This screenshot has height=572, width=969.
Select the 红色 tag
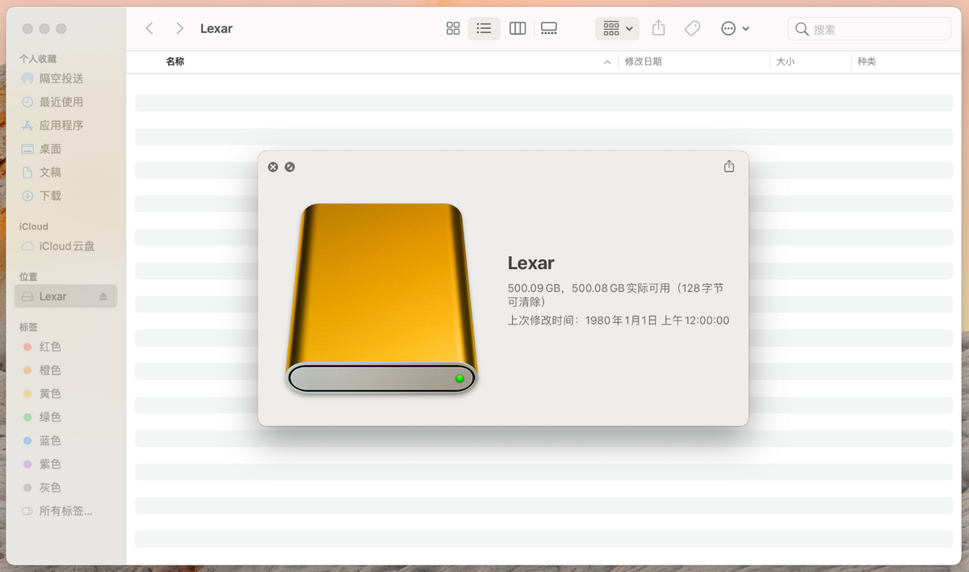pos(50,347)
